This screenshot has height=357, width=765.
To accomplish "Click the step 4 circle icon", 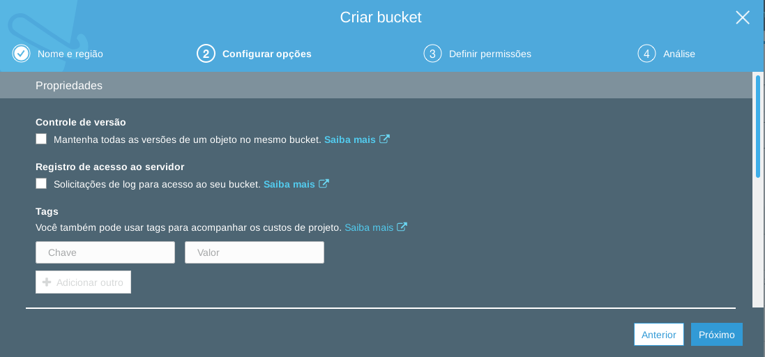I will (646, 54).
